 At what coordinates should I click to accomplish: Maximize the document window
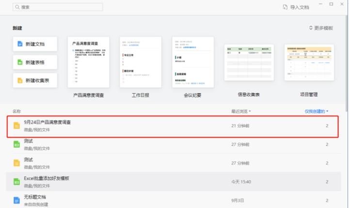pyautogui.click(x=331, y=4)
